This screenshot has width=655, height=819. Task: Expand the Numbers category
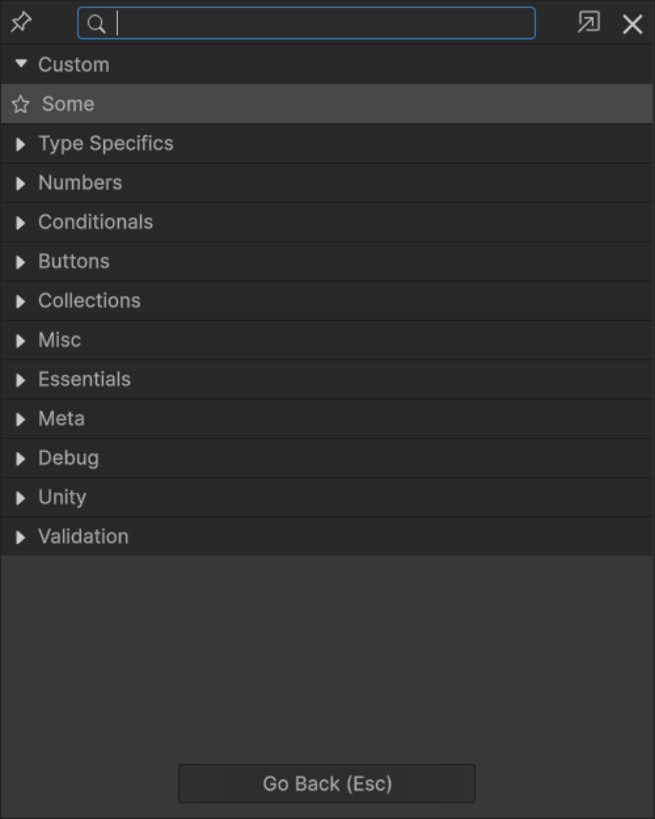tap(20, 183)
